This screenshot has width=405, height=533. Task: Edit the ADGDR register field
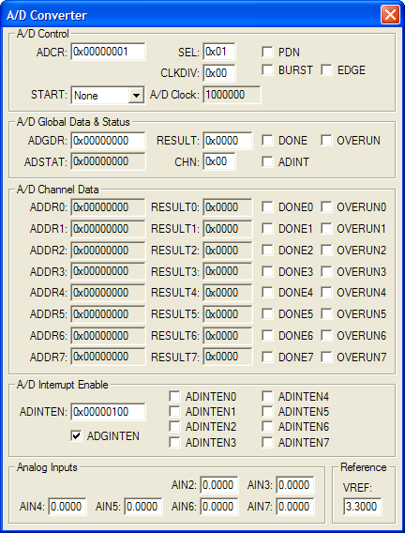click(108, 141)
